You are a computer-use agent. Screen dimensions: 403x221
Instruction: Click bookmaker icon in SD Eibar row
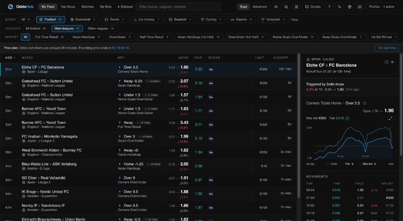[211, 180]
